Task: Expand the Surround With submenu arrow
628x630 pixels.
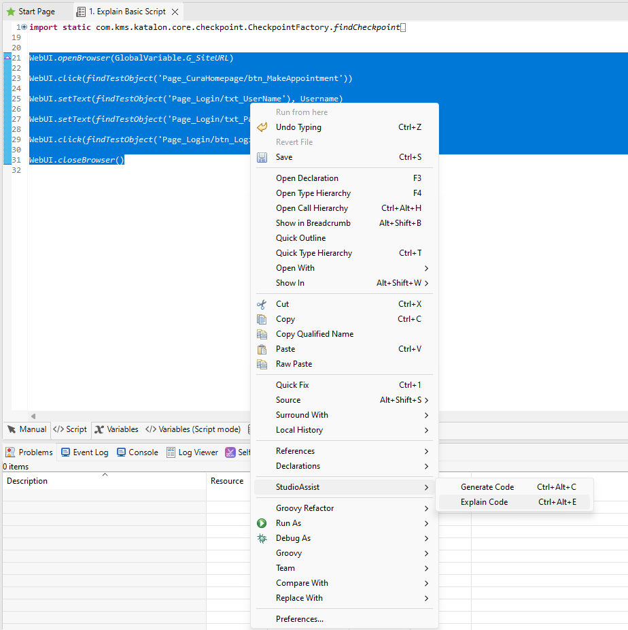Action: [x=427, y=415]
